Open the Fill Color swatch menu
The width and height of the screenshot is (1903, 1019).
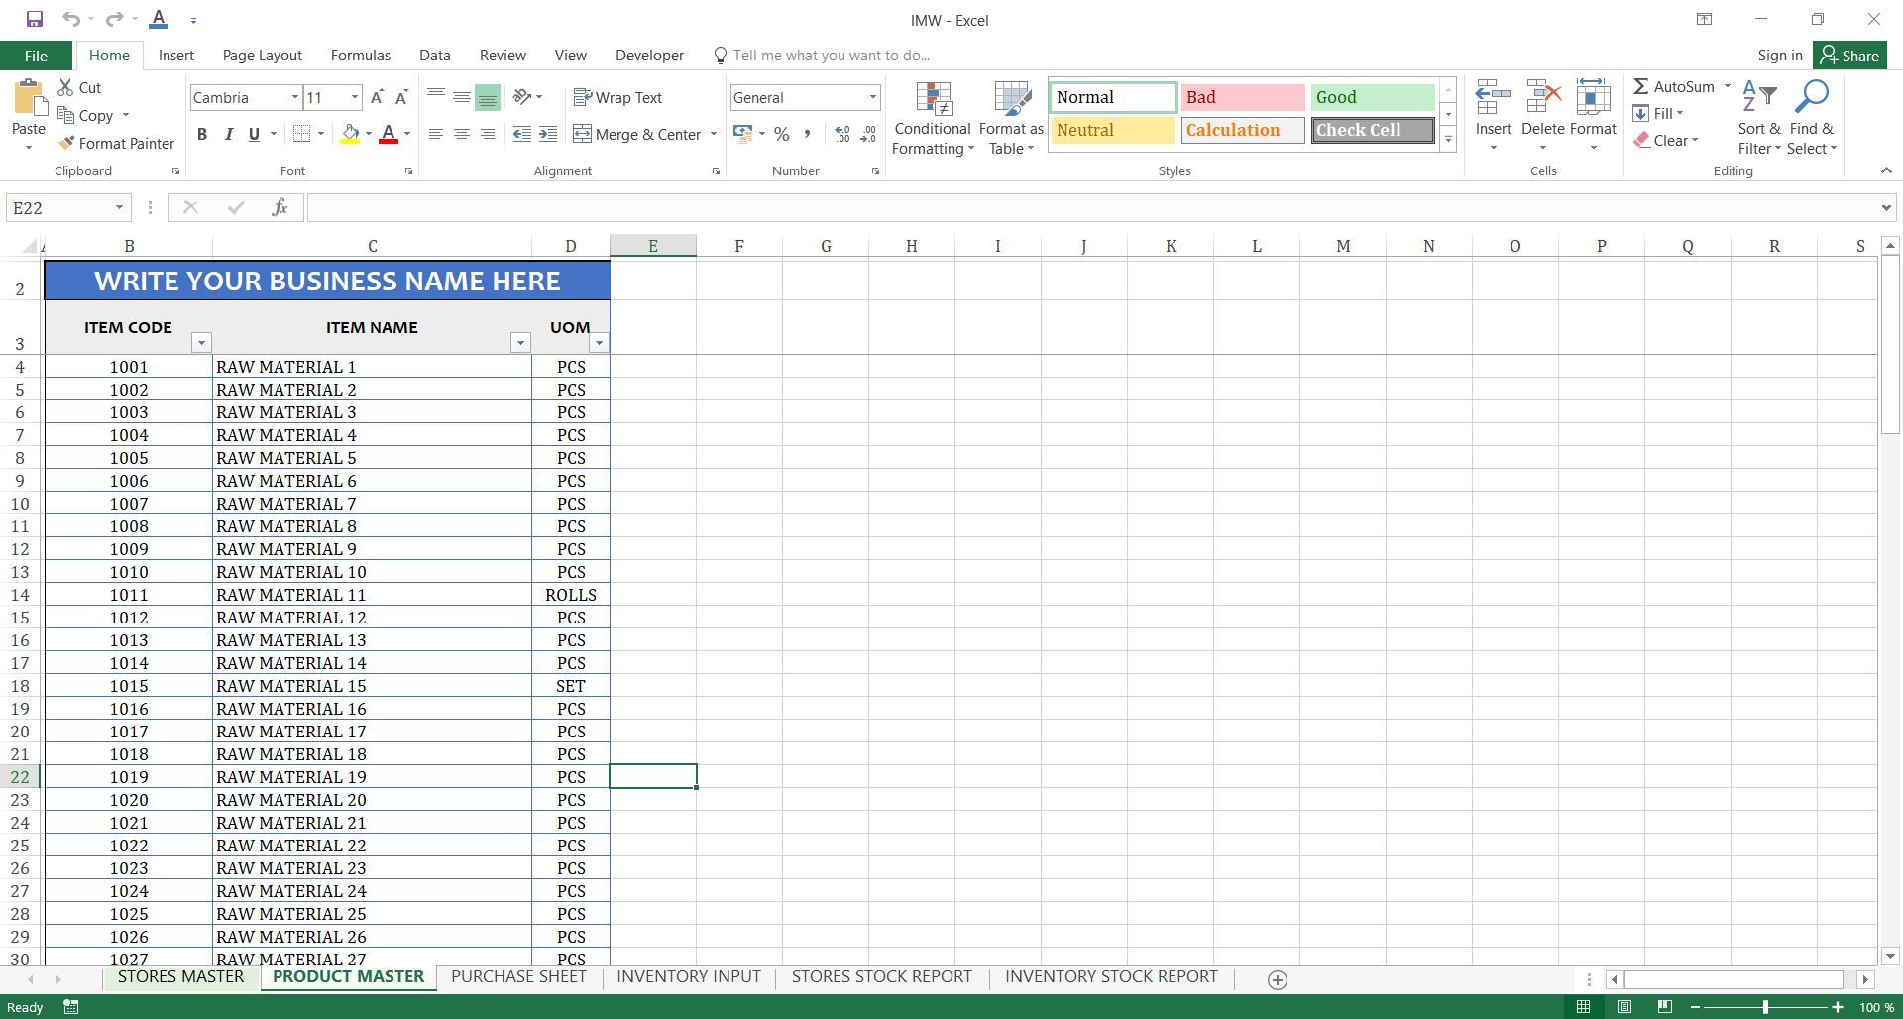[367, 134]
